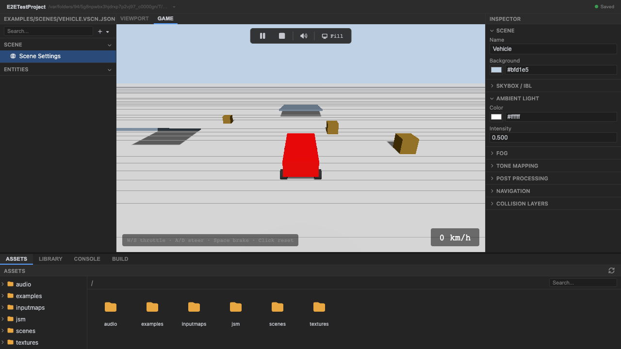Screen dimensions: 621x349
Task: Click the scene hierarchy search field
Action: (x=49, y=31)
